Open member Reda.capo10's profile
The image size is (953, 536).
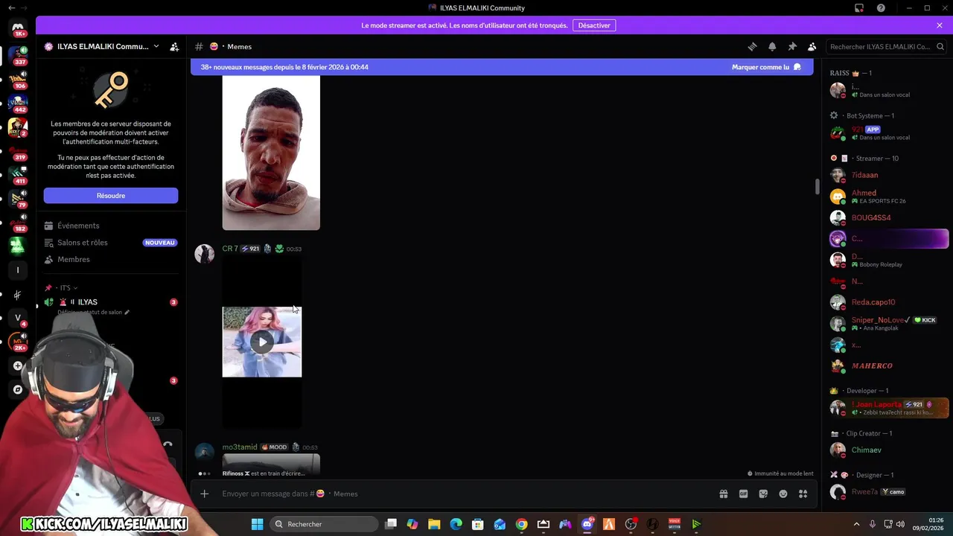(889, 302)
